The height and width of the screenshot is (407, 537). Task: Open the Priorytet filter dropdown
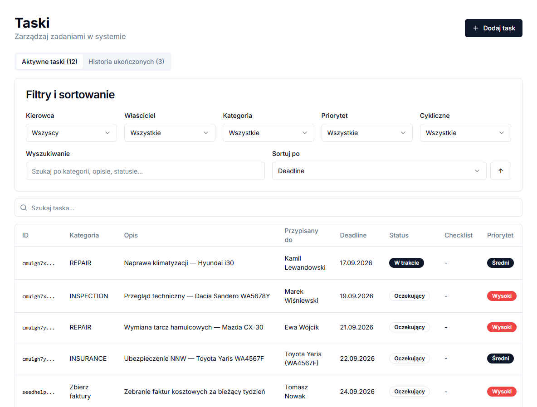[x=367, y=133]
